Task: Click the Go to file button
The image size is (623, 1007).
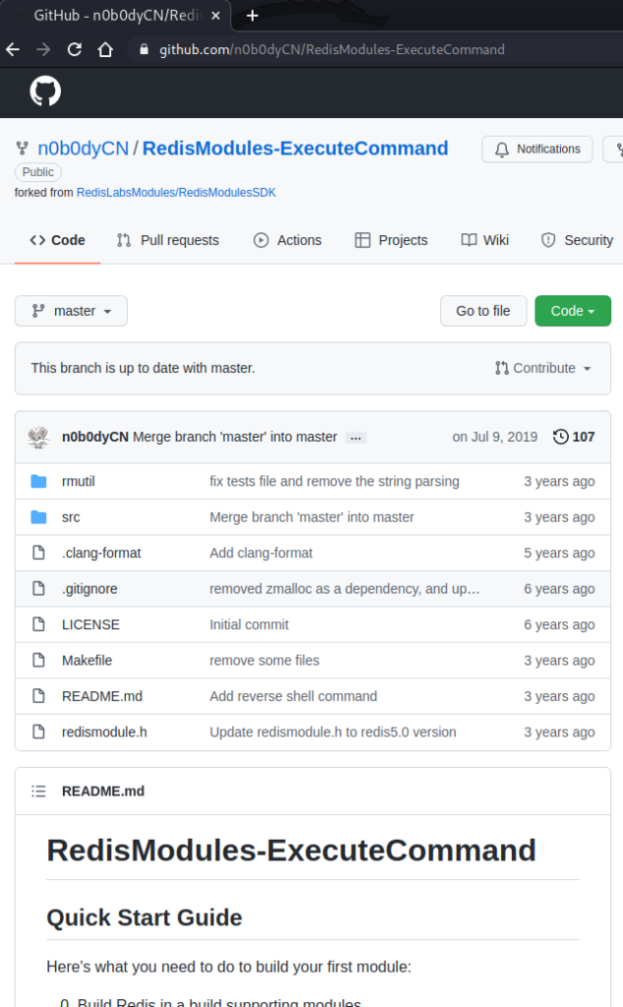Action: [x=483, y=311]
